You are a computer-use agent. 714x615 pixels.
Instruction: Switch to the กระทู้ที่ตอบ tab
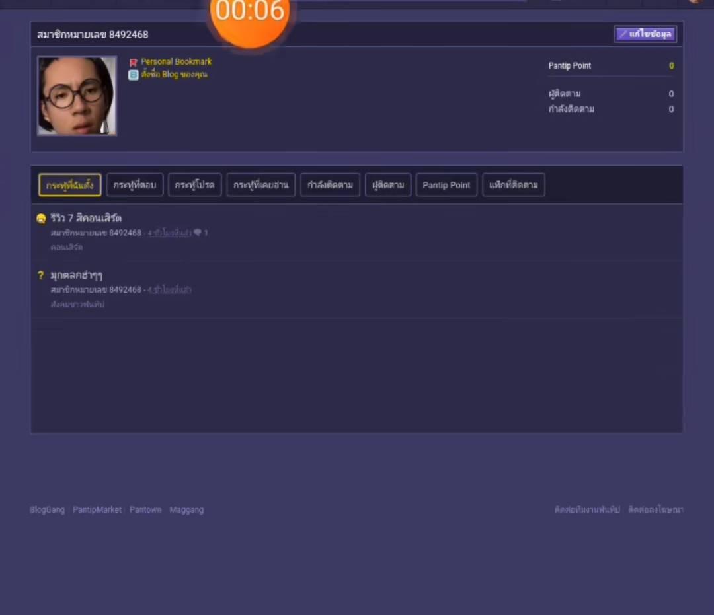point(135,185)
